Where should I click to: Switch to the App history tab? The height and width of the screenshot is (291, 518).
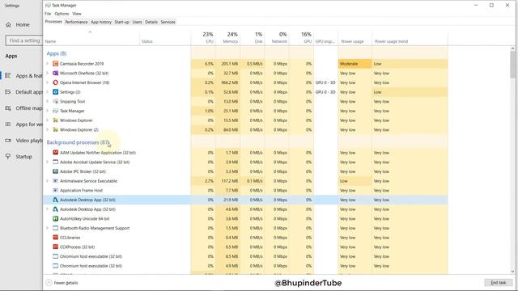101,22
